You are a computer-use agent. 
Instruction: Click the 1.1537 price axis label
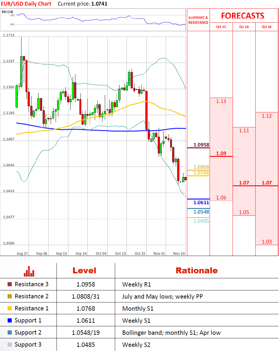[x=9, y=61]
